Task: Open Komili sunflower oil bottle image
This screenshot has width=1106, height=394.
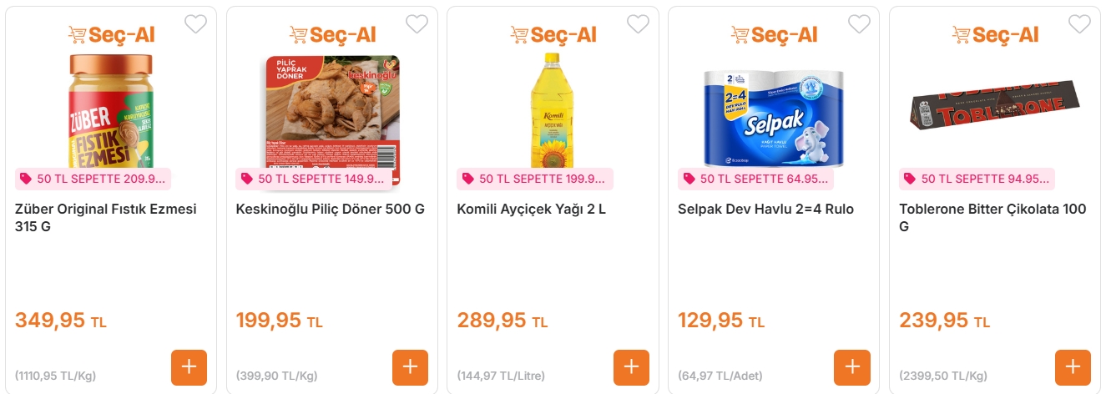Action: (x=553, y=110)
